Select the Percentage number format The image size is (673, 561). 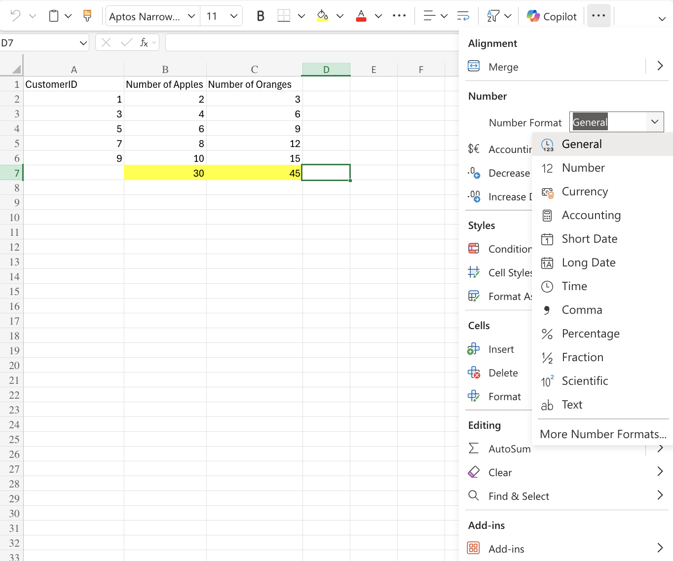[591, 334]
